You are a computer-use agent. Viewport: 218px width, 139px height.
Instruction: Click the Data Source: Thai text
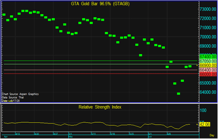13,97
